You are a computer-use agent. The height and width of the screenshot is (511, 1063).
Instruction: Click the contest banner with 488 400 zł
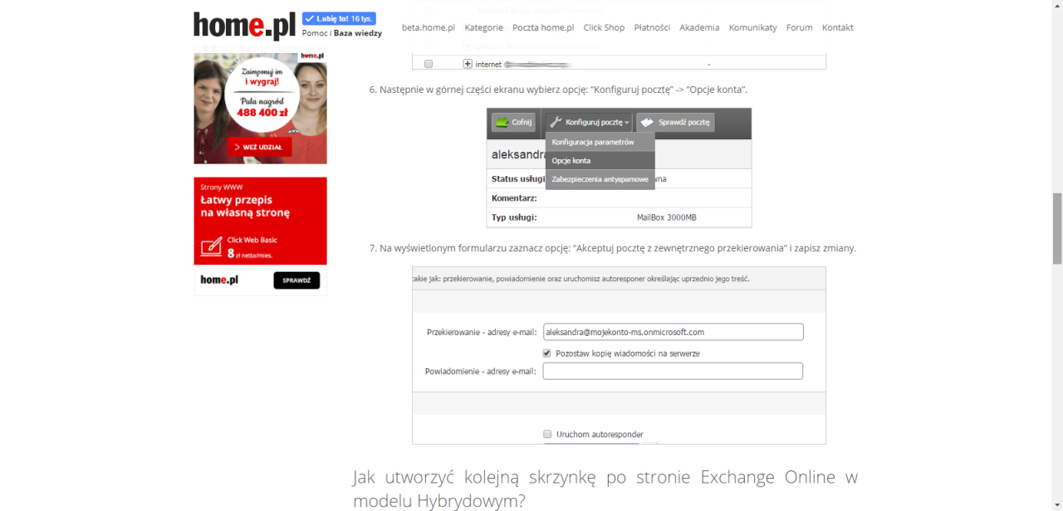260,108
